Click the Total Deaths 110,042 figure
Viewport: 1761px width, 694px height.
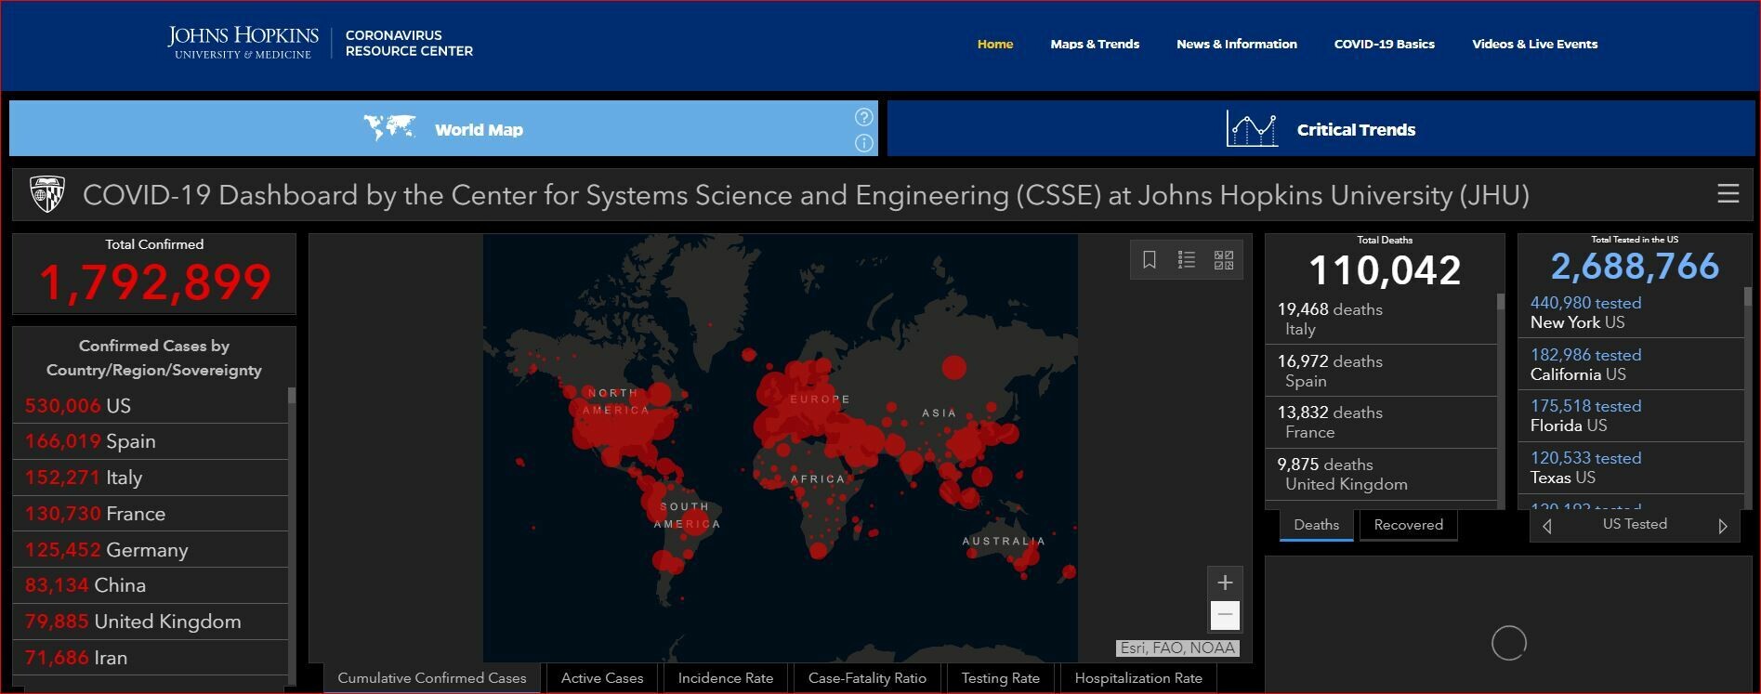[x=1385, y=270]
